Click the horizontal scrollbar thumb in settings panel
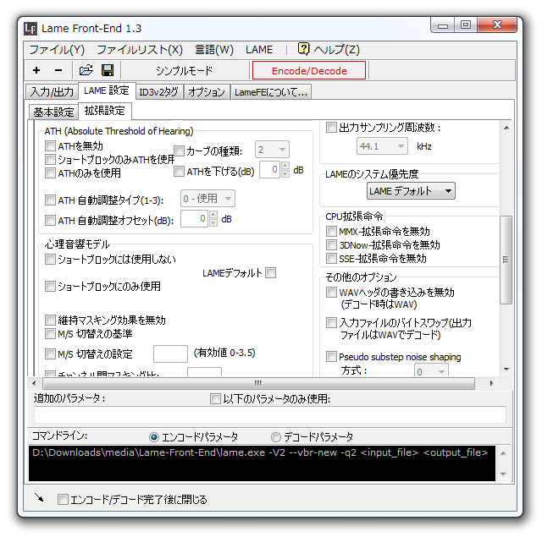The image size is (542, 537). coord(258,383)
